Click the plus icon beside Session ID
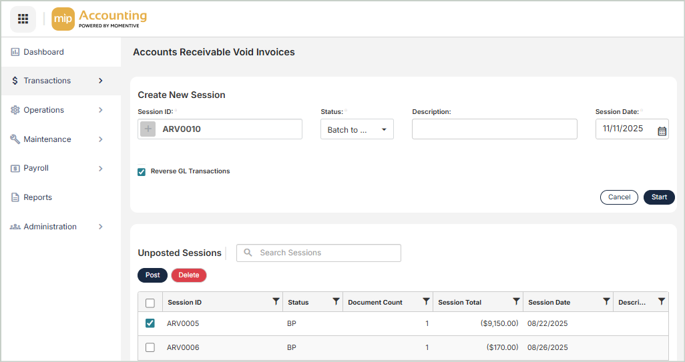Screen dimensions: 685x362 click(148, 129)
